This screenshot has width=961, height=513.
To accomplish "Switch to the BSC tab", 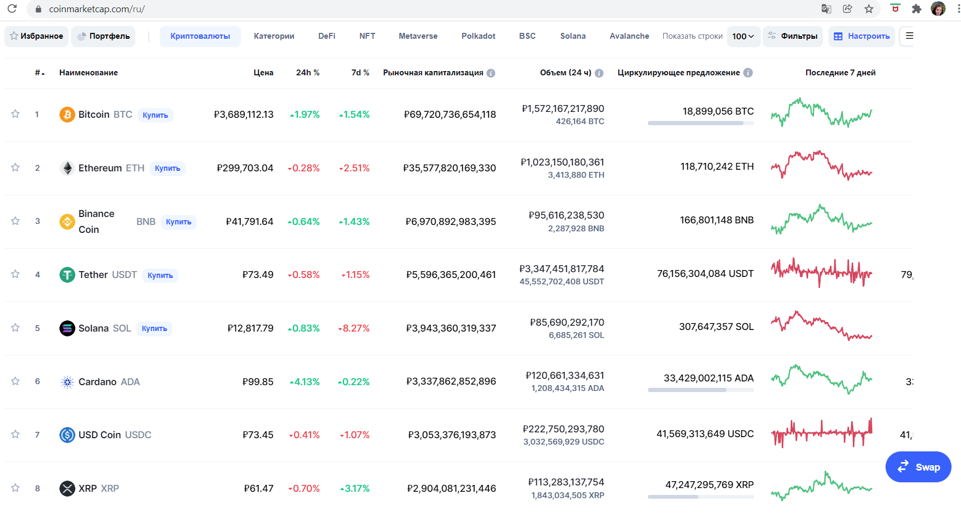I will (x=527, y=36).
